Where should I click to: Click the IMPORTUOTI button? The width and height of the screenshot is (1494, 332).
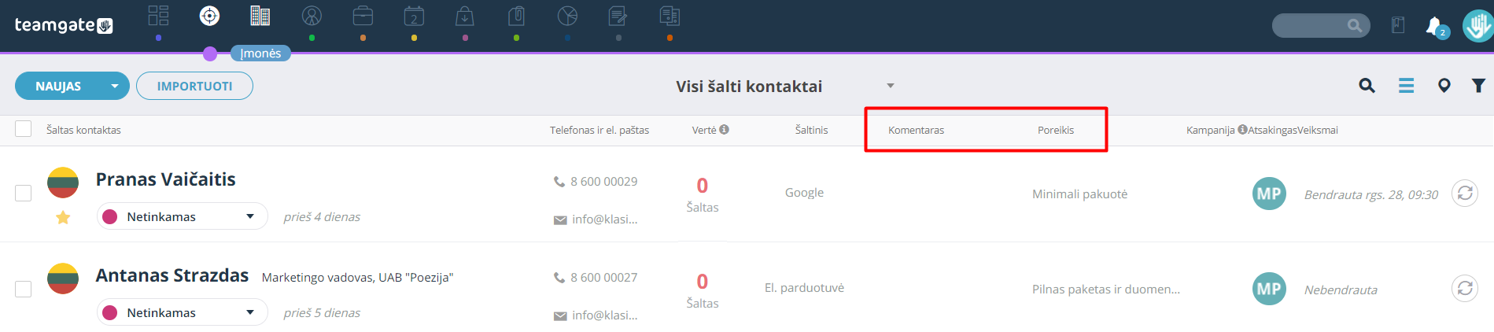(194, 86)
